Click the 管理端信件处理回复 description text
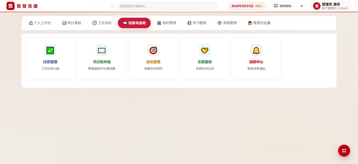The width and height of the screenshot is (358, 164). (x=102, y=69)
